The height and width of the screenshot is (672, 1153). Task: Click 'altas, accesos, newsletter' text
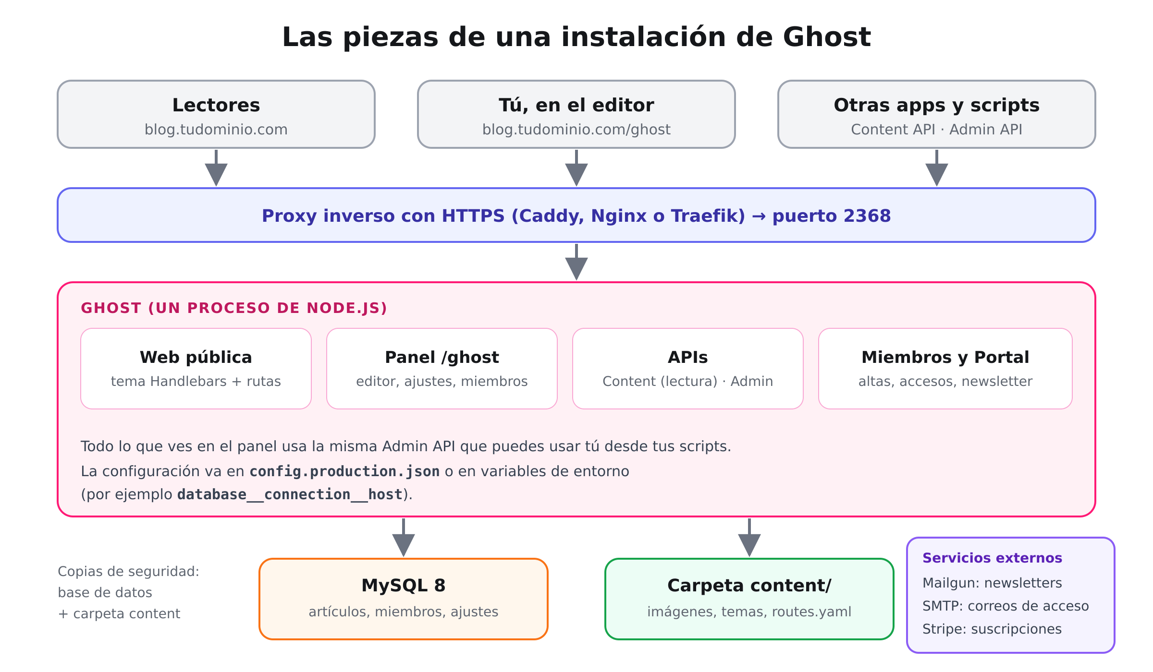point(945,382)
